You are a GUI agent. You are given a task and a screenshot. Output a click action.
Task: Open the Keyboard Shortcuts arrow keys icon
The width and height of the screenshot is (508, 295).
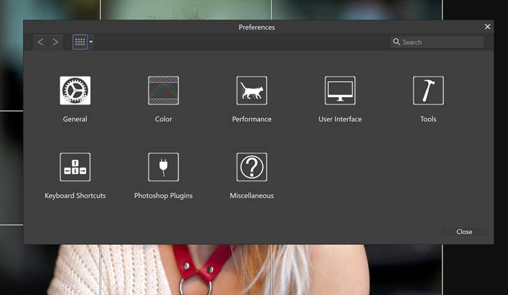(75, 167)
